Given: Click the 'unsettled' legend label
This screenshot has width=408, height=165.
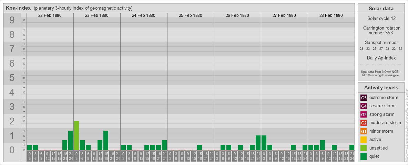Looking at the screenshot, I should pos(378,148).
